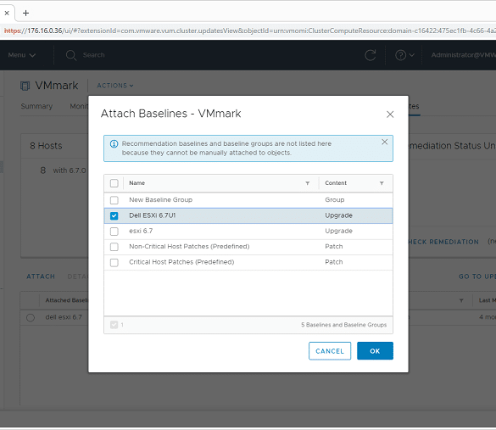The width and height of the screenshot is (496, 430).
Task: Click the Name column filter icon
Action: tap(307, 183)
